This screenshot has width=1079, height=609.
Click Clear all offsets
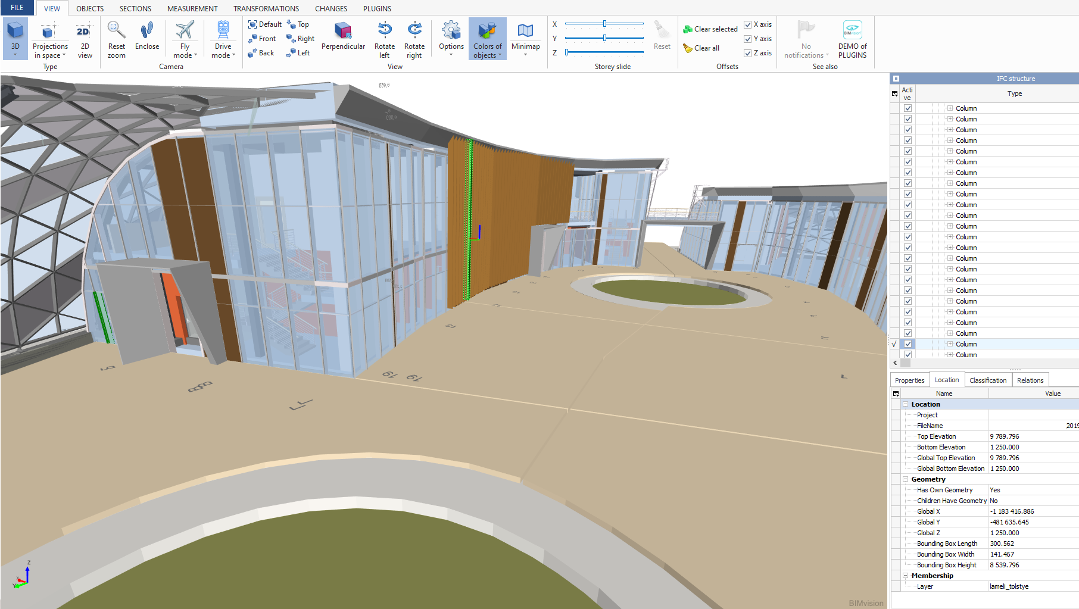coord(701,48)
